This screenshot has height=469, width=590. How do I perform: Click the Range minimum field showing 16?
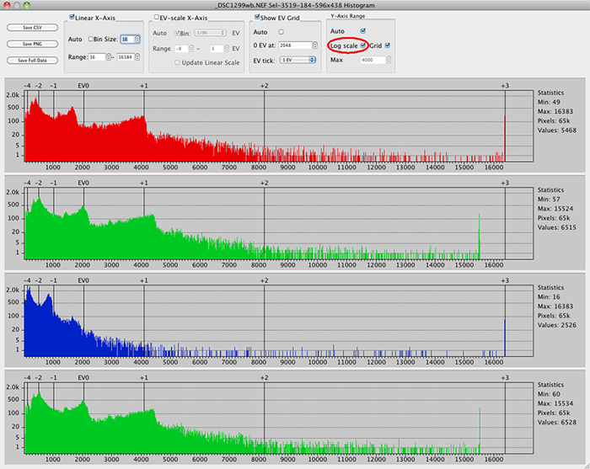pos(97,57)
